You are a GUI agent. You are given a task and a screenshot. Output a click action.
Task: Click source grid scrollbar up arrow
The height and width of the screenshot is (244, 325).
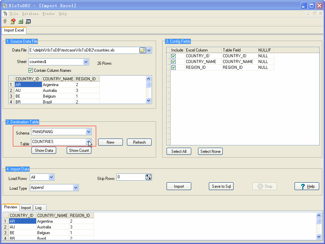[148, 79]
